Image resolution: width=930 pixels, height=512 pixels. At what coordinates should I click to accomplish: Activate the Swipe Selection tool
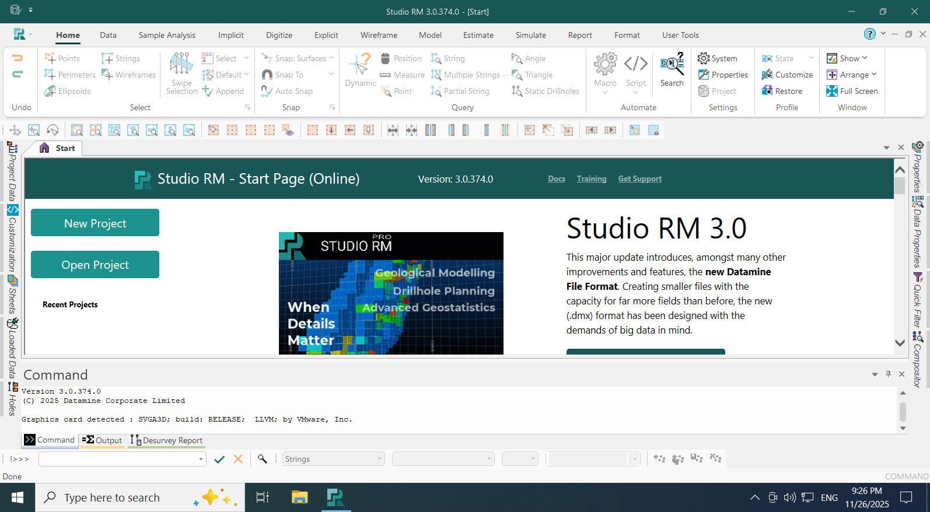click(181, 73)
